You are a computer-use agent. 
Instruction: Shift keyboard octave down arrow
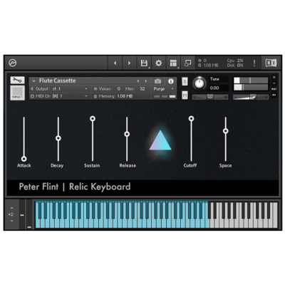pyautogui.click(x=12, y=221)
